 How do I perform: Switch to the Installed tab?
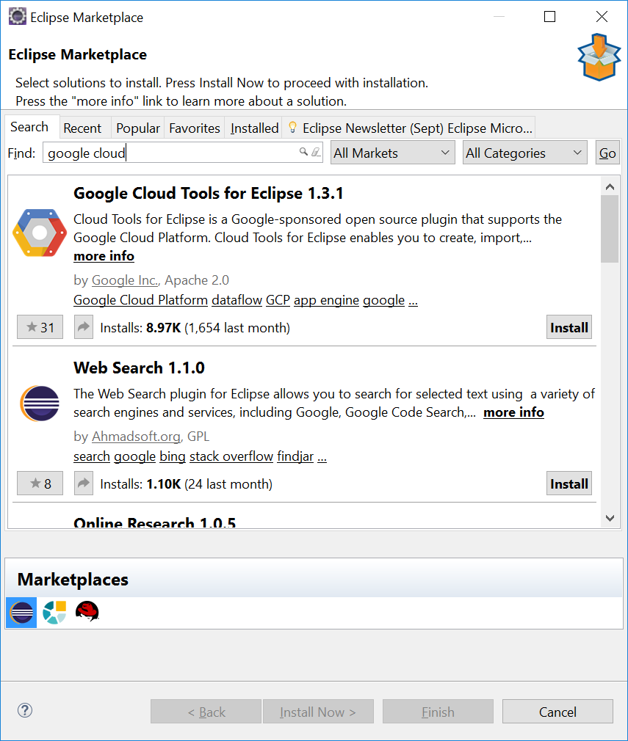click(255, 128)
